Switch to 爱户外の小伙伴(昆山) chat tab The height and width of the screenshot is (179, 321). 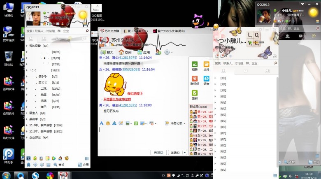[169, 31]
